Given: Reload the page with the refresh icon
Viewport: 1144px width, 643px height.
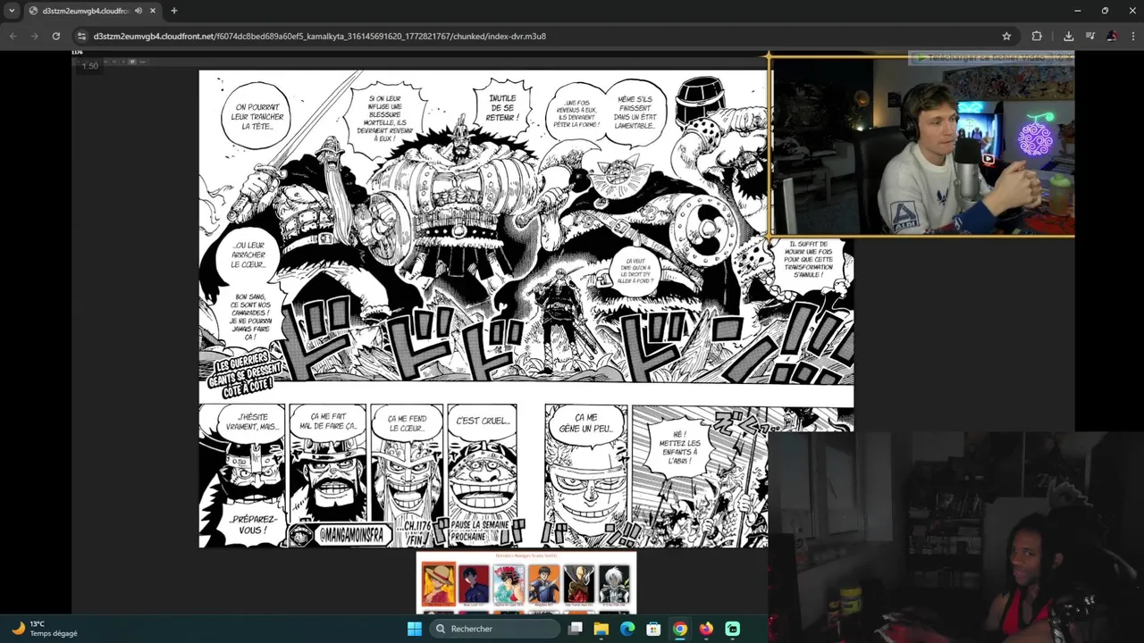Looking at the screenshot, I should (x=55, y=36).
